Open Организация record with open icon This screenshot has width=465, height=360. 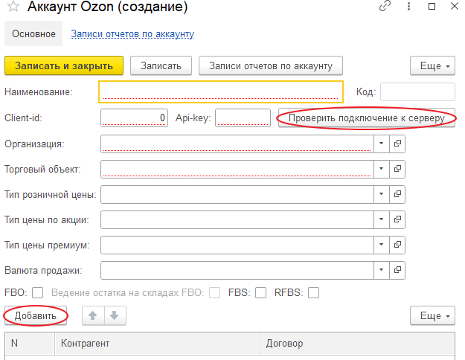[x=397, y=144]
